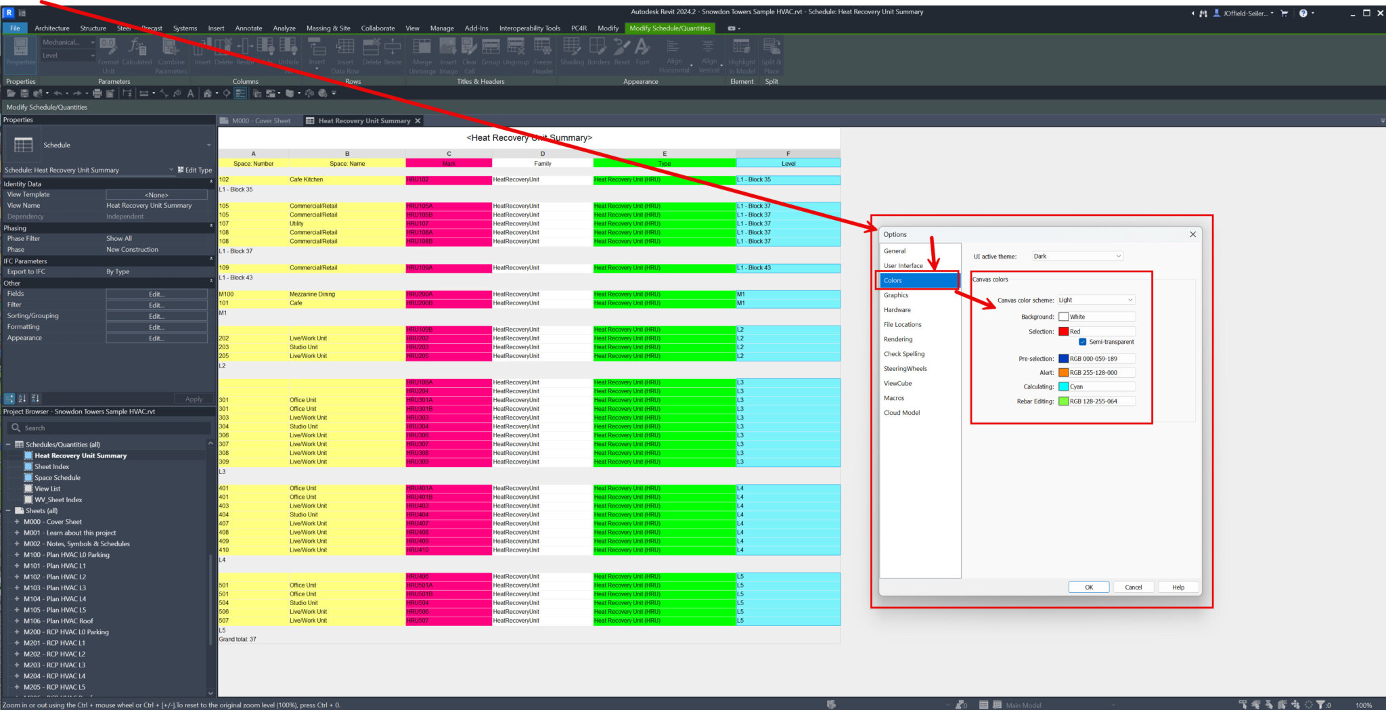Open the M000 - Cover Sheet view tab
The width and height of the screenshot is (1386, 710).
pos(260,121)
